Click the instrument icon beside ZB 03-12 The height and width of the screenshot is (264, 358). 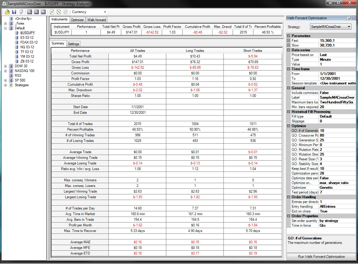[x=17, y=61]
